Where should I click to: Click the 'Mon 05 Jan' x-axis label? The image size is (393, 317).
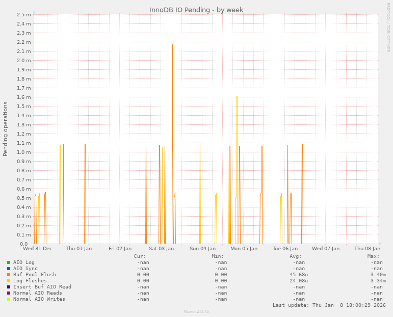pyautogui.click(x=244, y=249)
